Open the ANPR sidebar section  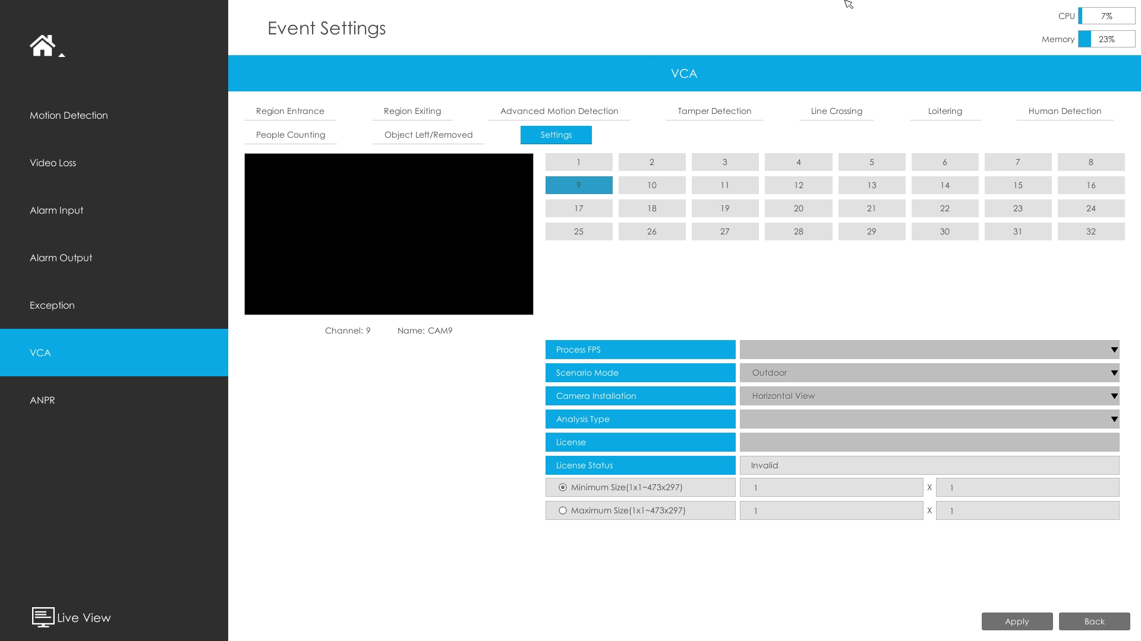coord(42,400)
